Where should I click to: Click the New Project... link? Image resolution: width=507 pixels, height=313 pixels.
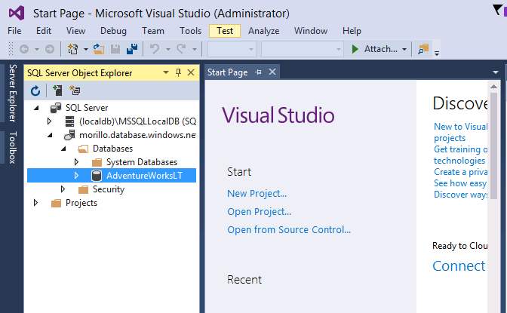click(x=257, y=194)
